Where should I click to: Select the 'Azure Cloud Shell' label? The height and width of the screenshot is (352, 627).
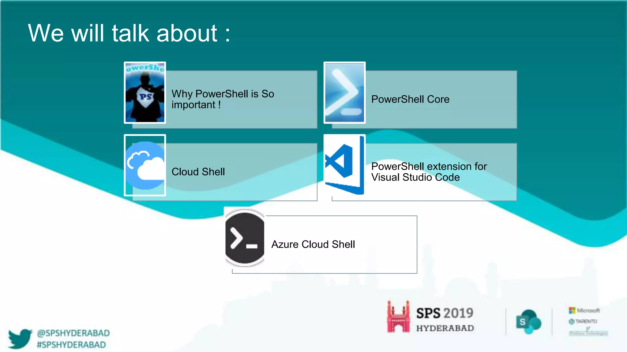tap(313, 244)
